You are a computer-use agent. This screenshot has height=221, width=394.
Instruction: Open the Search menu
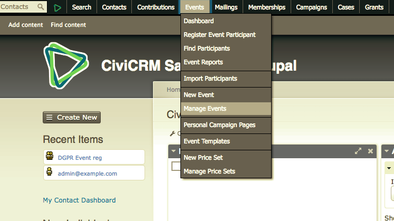tap(82, 7)
